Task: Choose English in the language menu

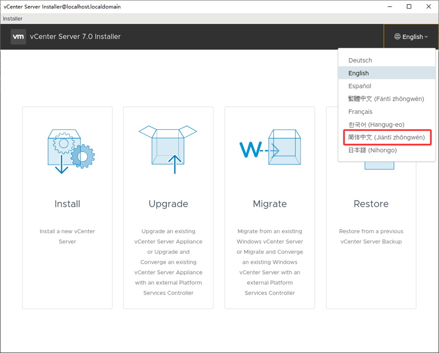Action: [358, 73]
